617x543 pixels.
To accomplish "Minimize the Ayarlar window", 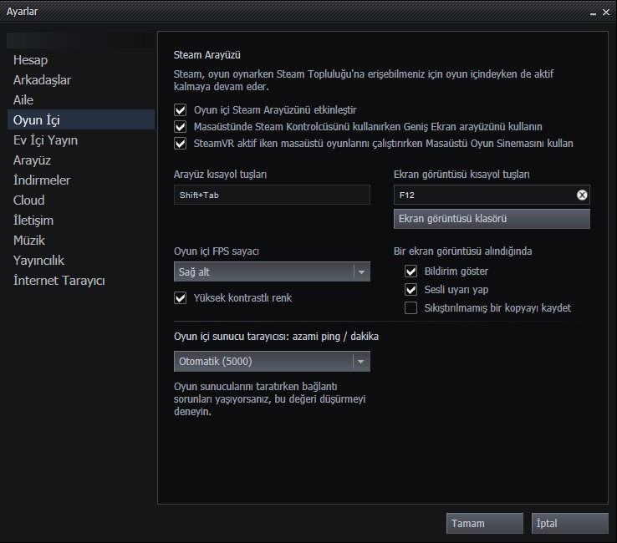I will click(593, 13).
